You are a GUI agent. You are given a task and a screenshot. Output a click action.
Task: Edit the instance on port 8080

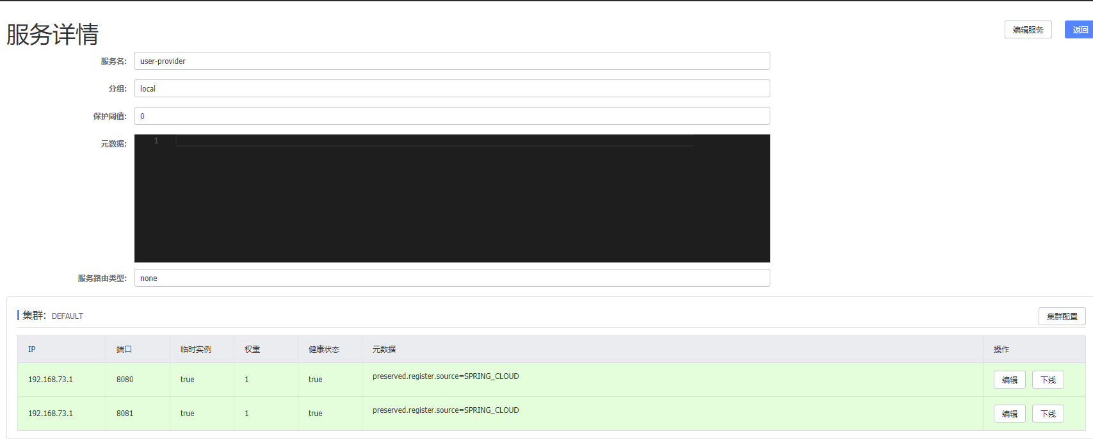pos(1009,380)
